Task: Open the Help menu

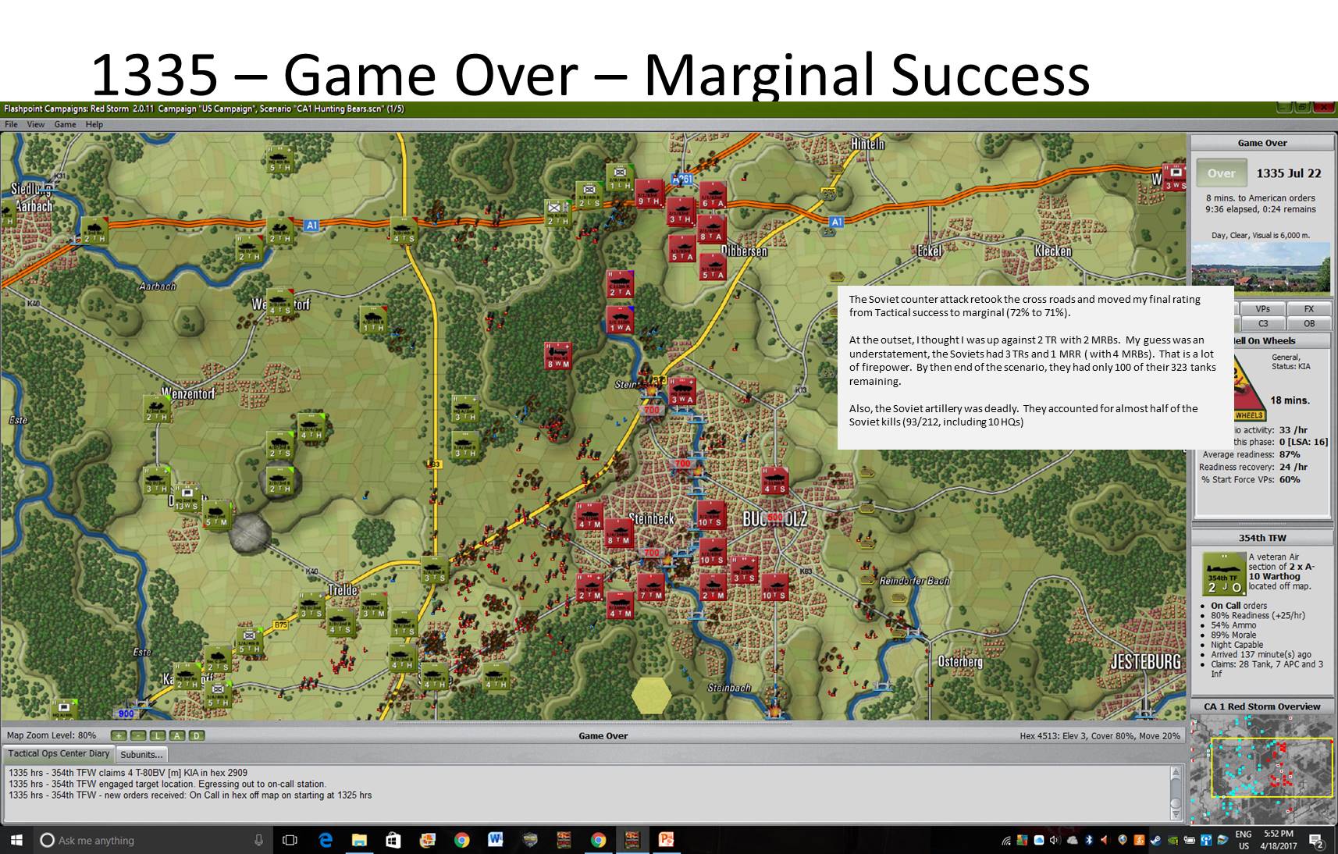Action: [94, 124]
